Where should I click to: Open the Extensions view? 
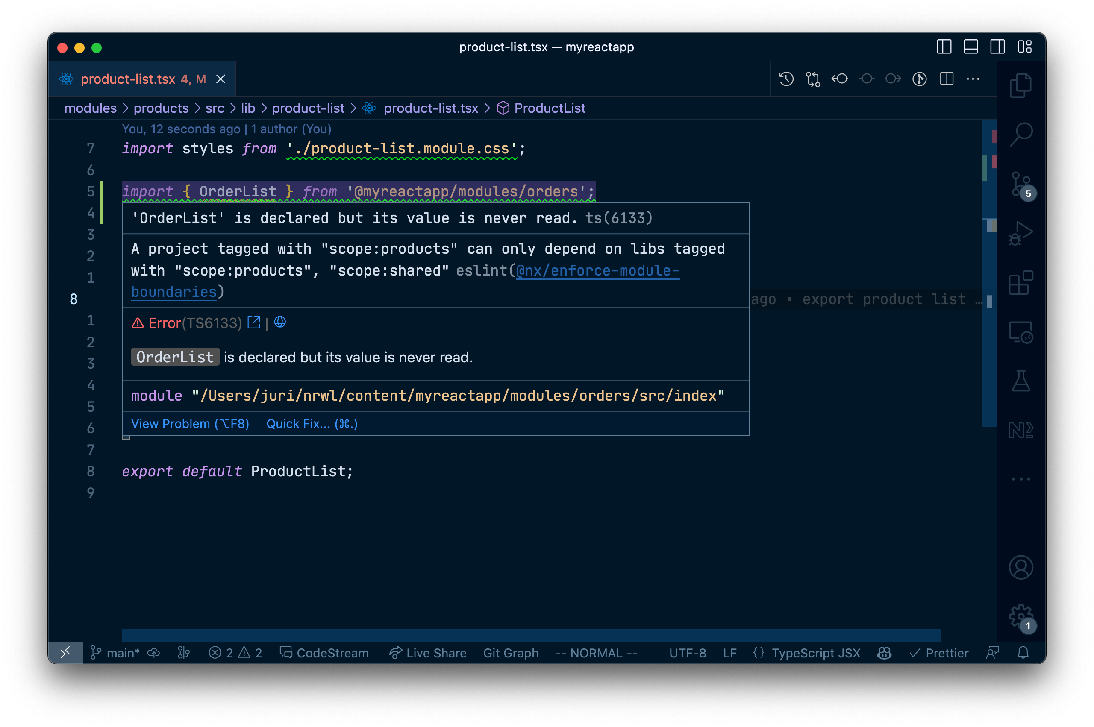(x=1020, y=283)
